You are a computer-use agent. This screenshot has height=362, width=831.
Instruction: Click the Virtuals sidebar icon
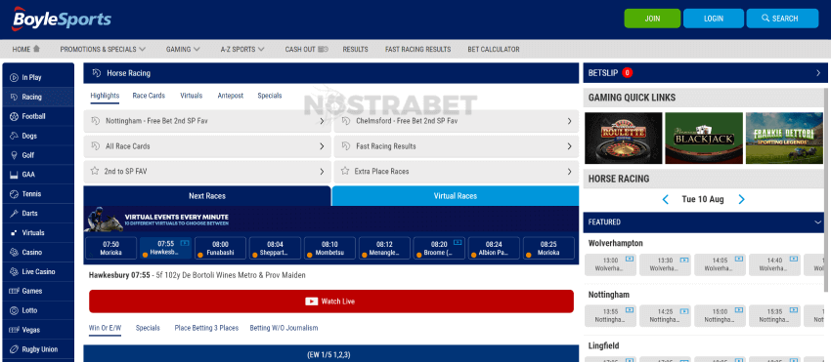(x=14, y=233)
